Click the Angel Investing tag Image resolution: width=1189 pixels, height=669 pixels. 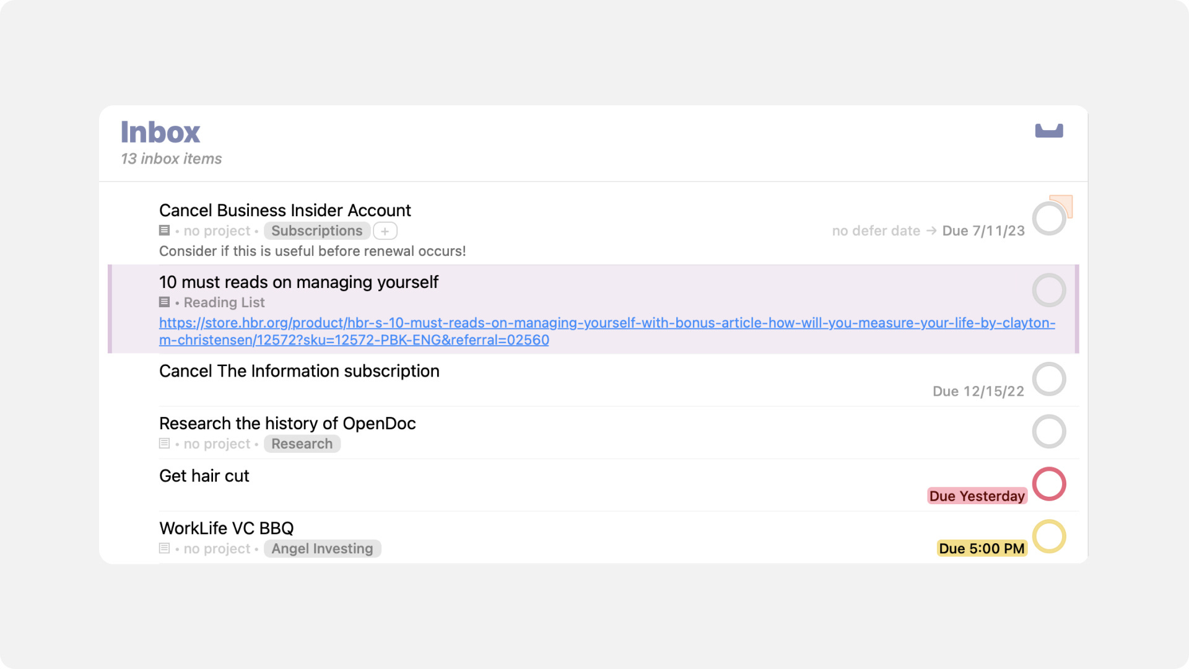[322, 548]
